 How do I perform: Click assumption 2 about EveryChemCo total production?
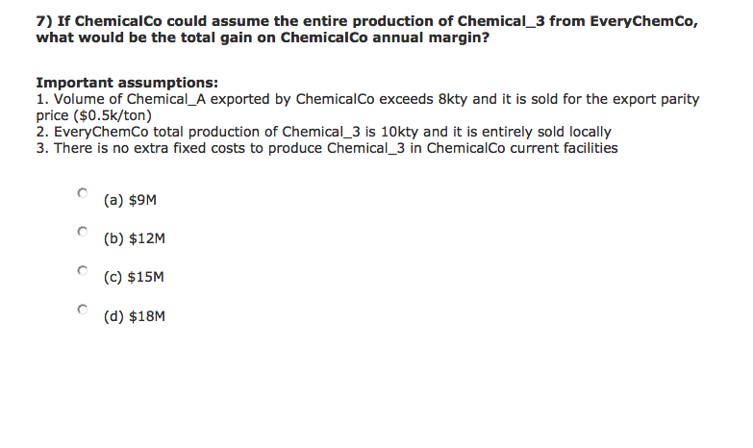pyautogui.click(x=324, y=132)
